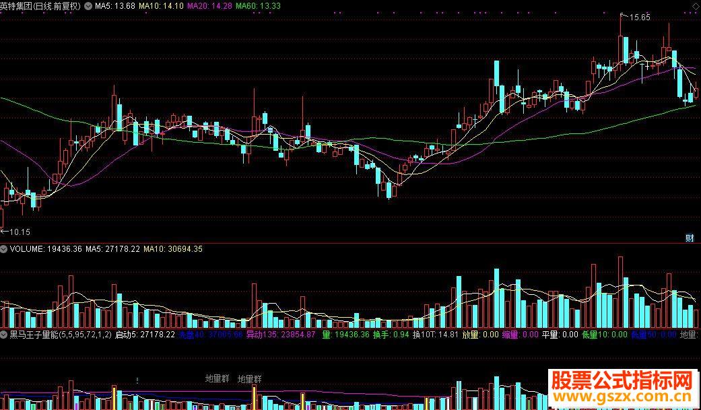Viewport: 701px width, 410px height.
Task: Select the MA10: 14.10 label
Action: 161,6
